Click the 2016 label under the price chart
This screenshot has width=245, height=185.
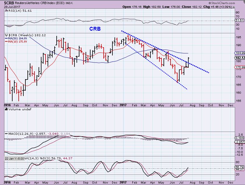click(7, 105)
